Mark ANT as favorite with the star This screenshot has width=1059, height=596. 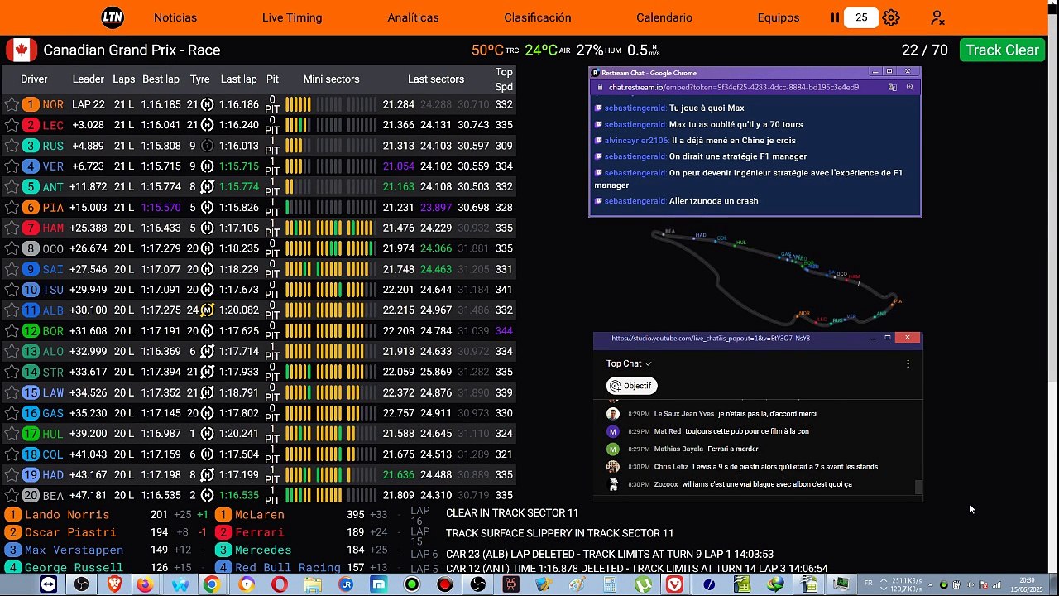pyautogui.click(x=12, y=187)
